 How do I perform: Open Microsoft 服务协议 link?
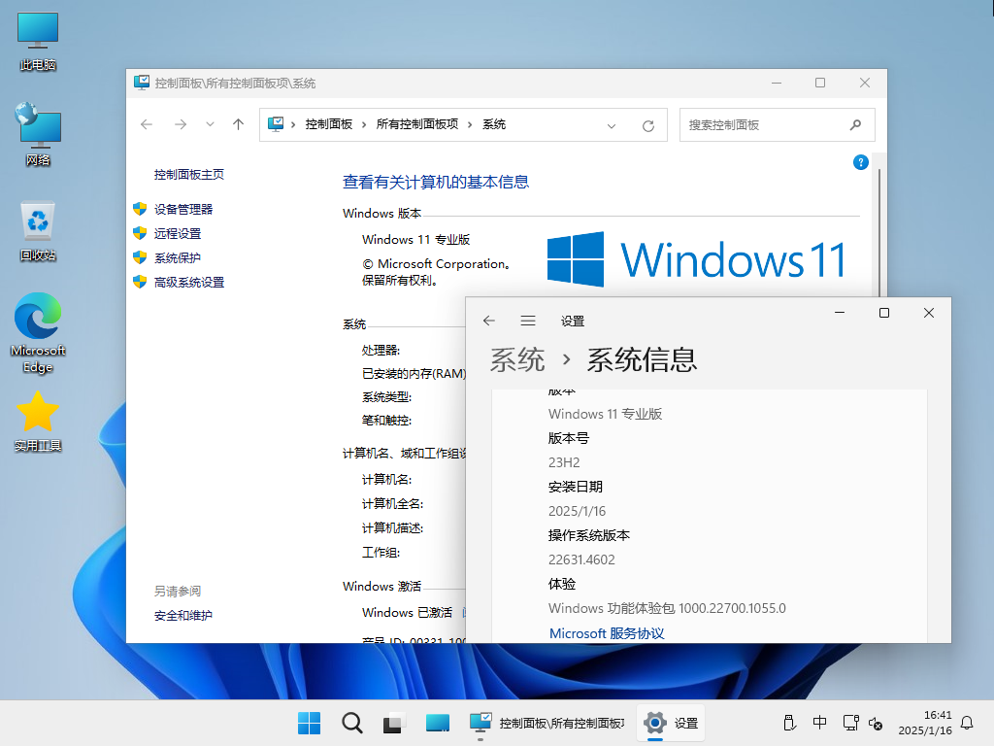point(607,633)
